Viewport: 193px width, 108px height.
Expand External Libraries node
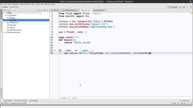[x=4, y=32]
